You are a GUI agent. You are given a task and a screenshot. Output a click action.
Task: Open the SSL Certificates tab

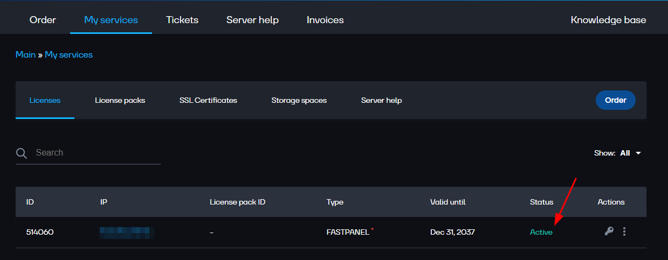click(x=208, y=100)
